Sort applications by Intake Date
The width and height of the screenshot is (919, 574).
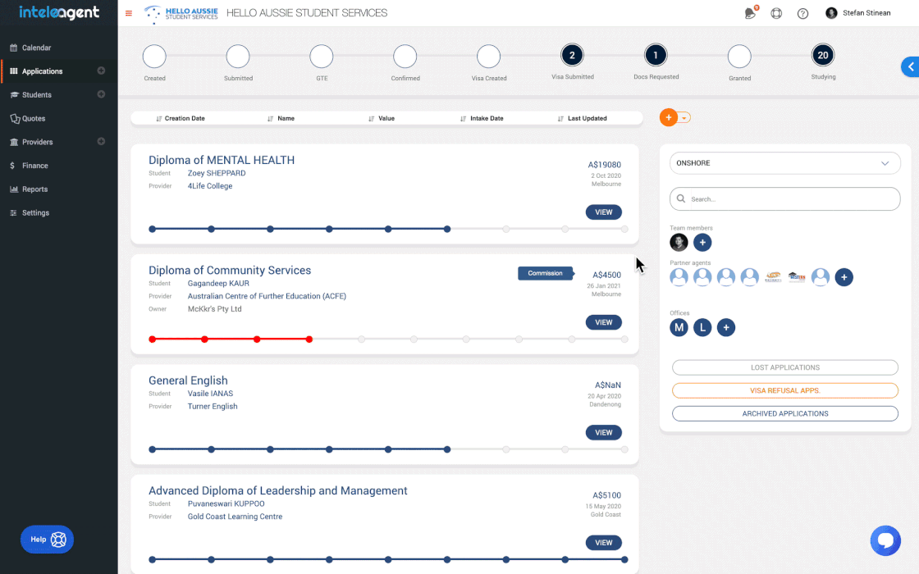click(x=482, y=118)
